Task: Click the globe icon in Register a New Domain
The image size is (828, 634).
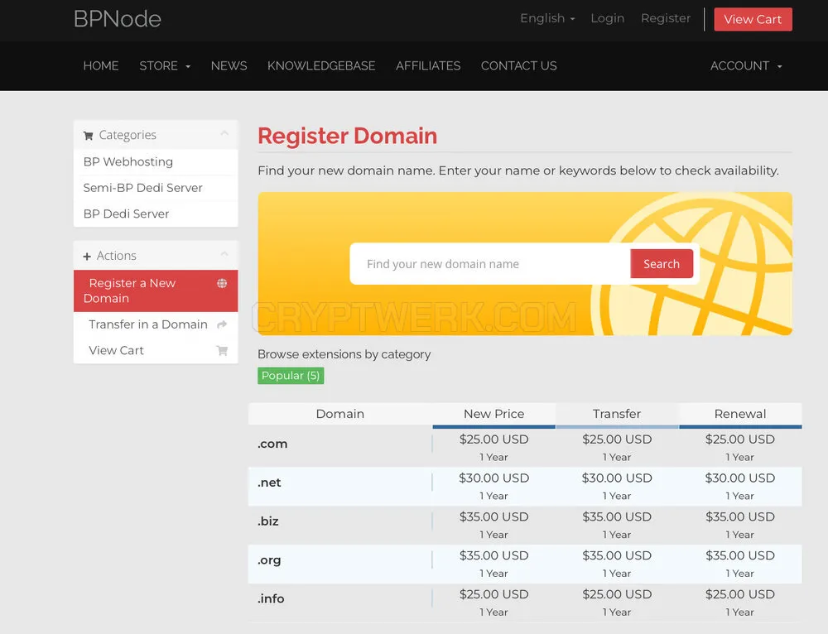Action: tap(222, 283)
